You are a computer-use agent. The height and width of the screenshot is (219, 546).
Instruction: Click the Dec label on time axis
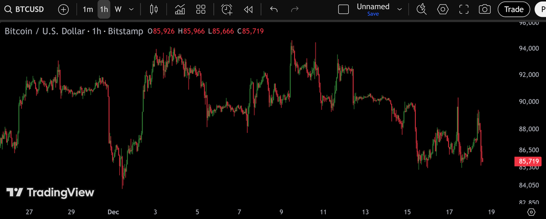(x=113, y=212)
